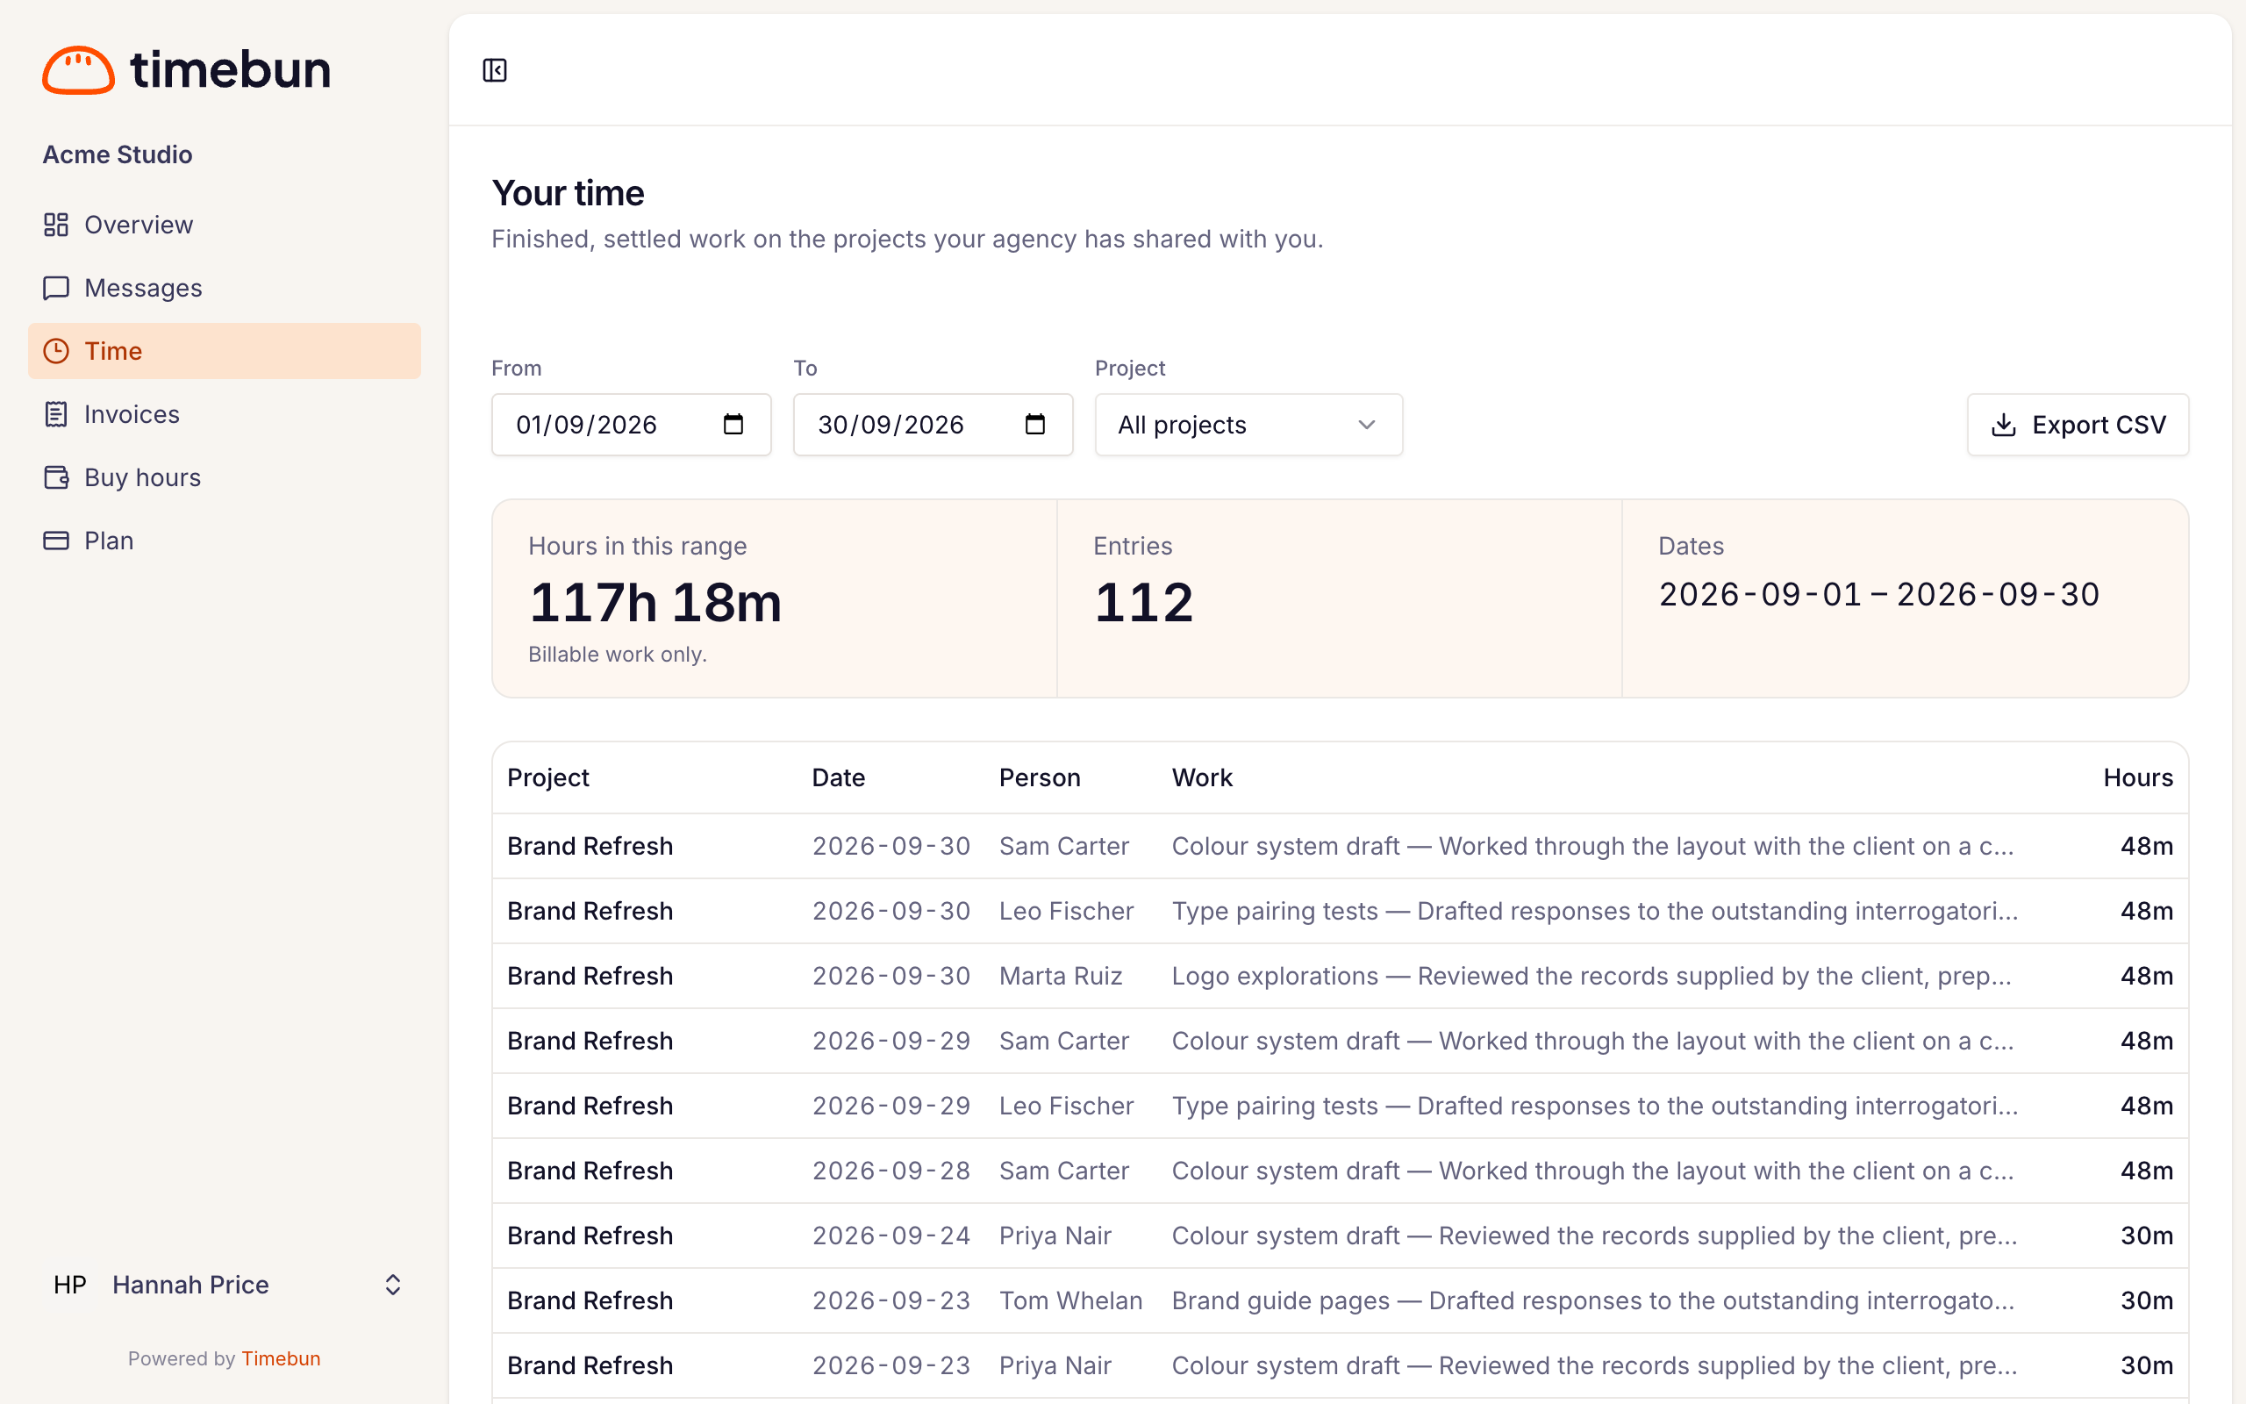
Task: Click the Your time page heading
Action: 568,193
